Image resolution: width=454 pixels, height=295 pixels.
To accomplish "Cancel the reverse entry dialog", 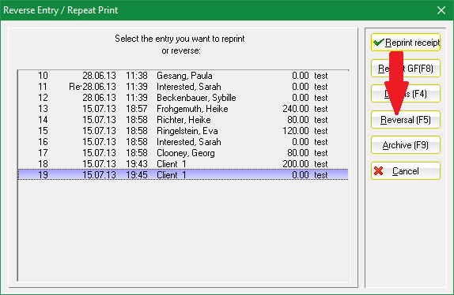I will [405, 171].
